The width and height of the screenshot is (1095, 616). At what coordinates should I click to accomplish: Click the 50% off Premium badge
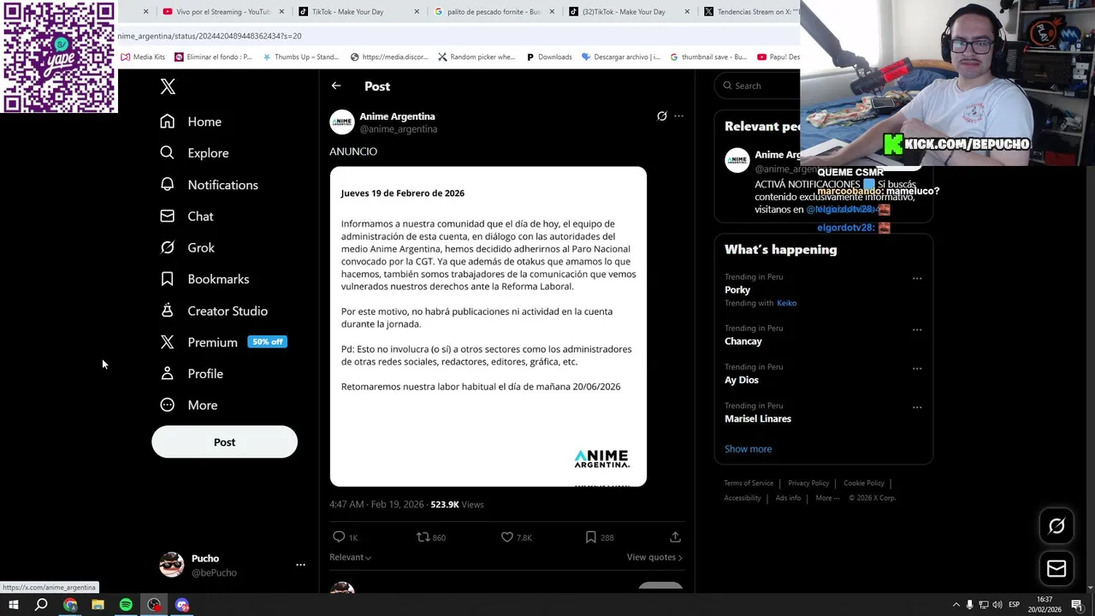click(x=267, y=341)
